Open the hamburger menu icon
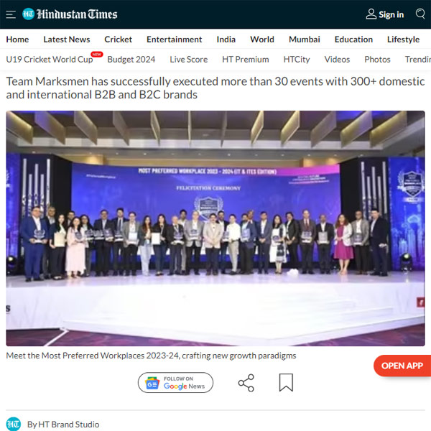Screen dimensions: 431x431 tap(11, 14)
